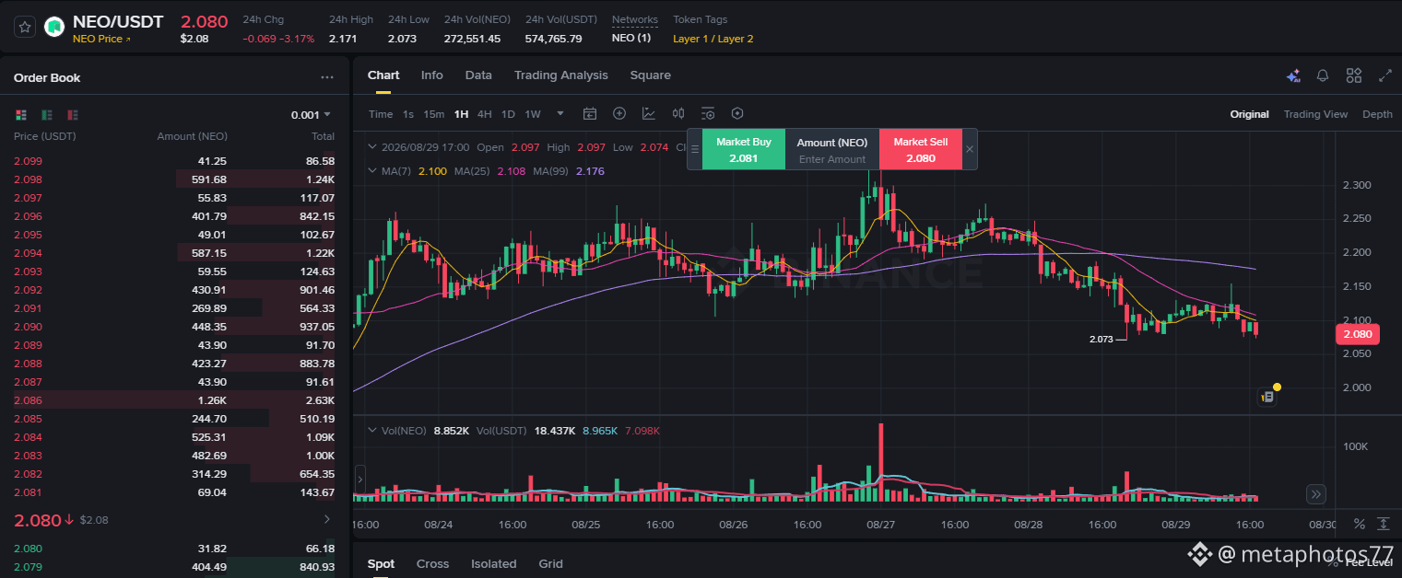Add NEO/USDT to favorites with star icon
Image resolution: width=1402 pixels, height=578 pixels.
[x=25, y=27]
